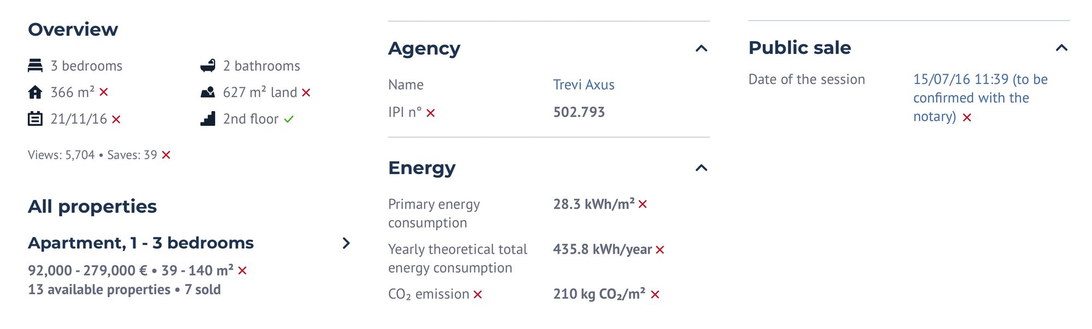Click the green check mark after 2nd floor
Image resolution: width=1092 pixels, height=329 pixels.
click(x=289, y=119)
